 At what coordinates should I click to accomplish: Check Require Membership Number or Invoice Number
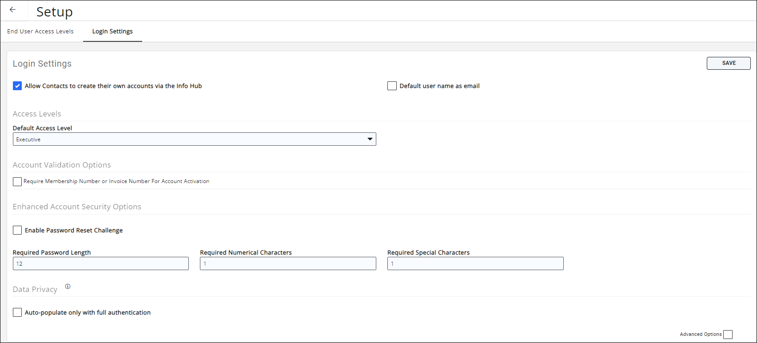17,181
